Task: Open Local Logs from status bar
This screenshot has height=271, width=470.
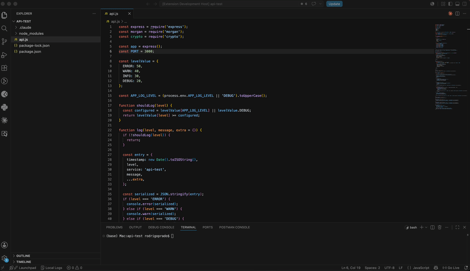Action: pos(51,268)
